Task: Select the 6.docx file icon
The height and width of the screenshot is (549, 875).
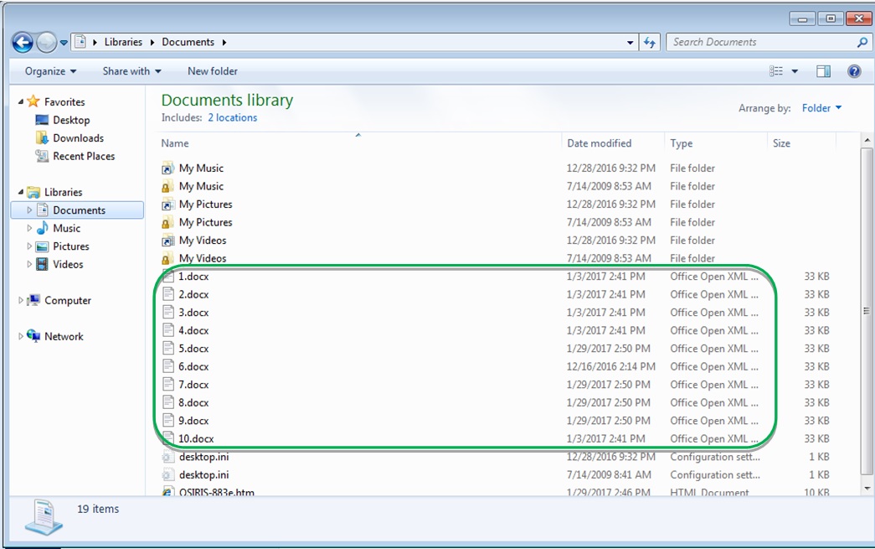Action: point(168,366)
